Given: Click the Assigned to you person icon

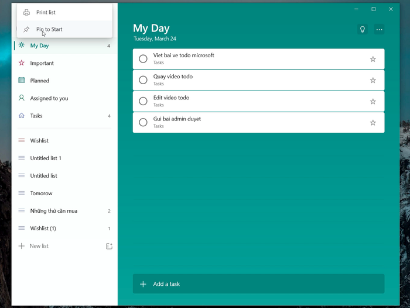Looking at the screenshot, I should tap(22, 98).
